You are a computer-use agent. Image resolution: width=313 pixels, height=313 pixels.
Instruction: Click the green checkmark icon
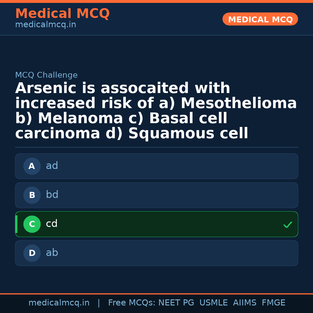pos(287,225)
